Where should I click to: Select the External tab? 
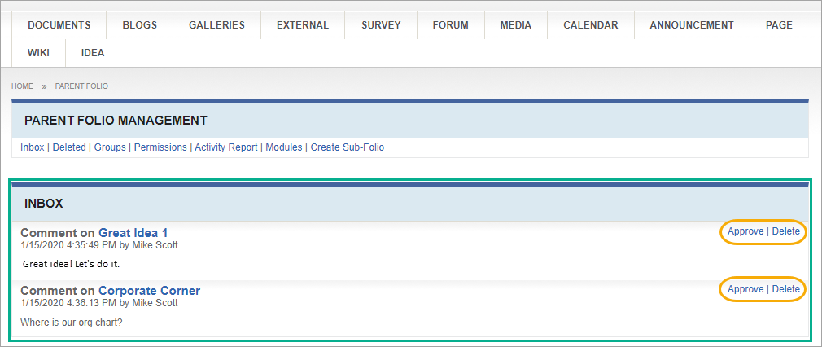[303, 25]
